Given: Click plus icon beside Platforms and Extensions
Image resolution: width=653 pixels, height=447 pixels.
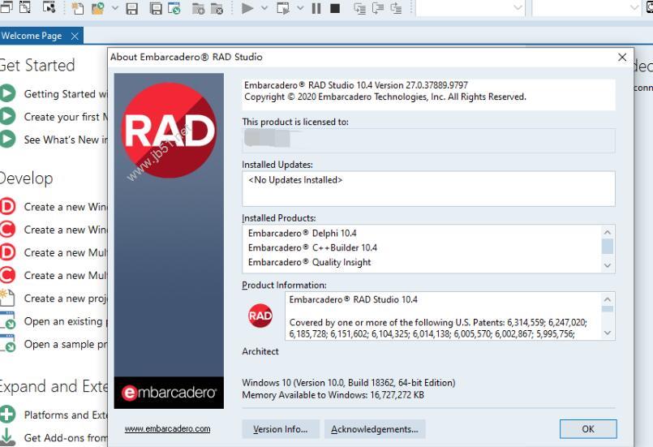Looking at the screenshot, I should pyautogui.click(x=7, y=415).
